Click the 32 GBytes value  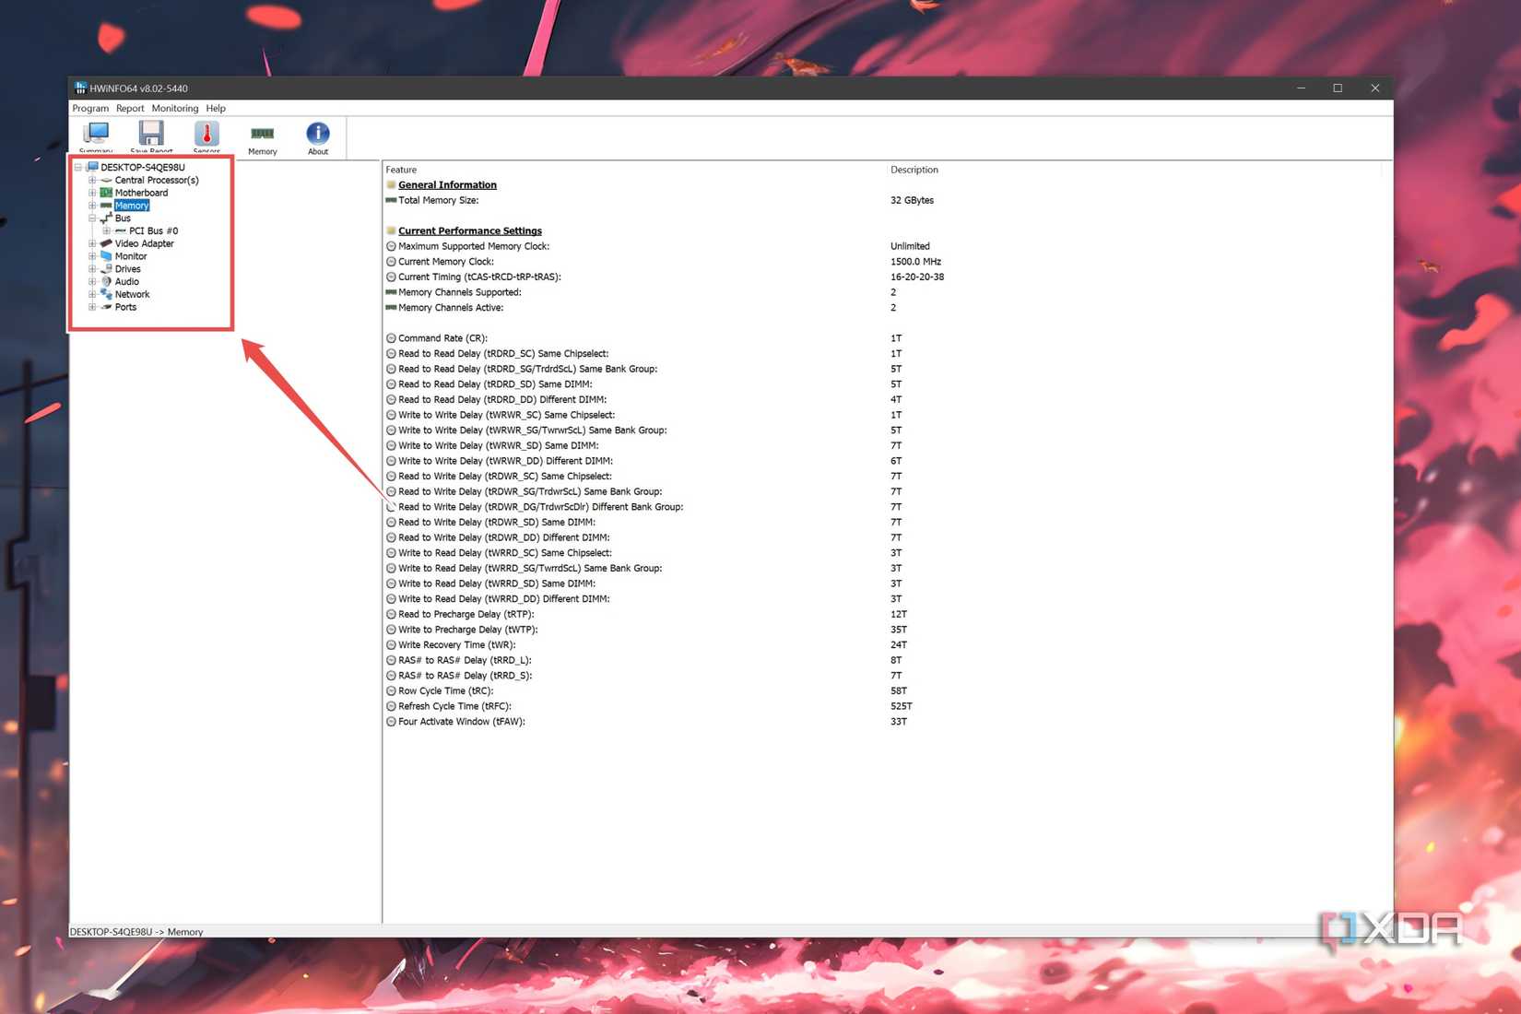912,200
